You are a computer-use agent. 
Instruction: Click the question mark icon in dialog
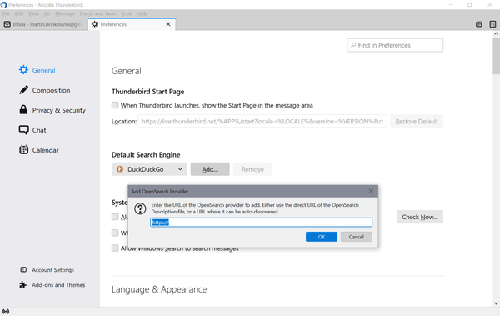pyautogui.click(x=140, y=208)
